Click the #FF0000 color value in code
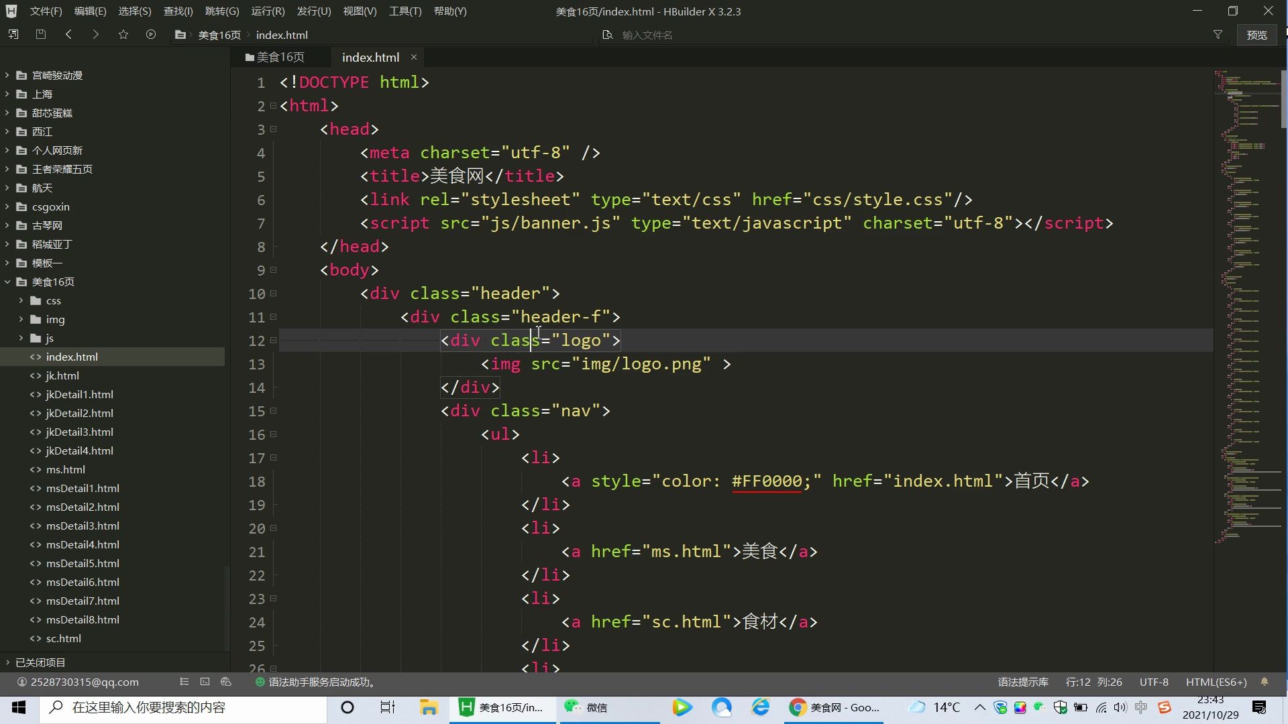 [767, 481]
